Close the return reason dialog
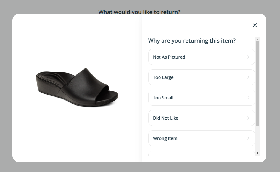Viewport: 280px width, 172px height. 255,25
